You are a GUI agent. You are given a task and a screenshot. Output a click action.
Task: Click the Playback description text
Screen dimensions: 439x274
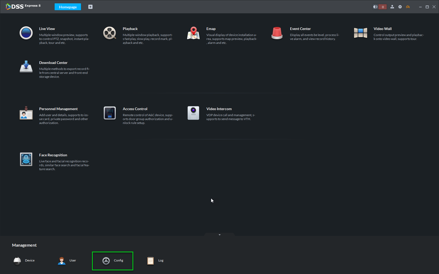pyautogui.click(x=148, y=39)
